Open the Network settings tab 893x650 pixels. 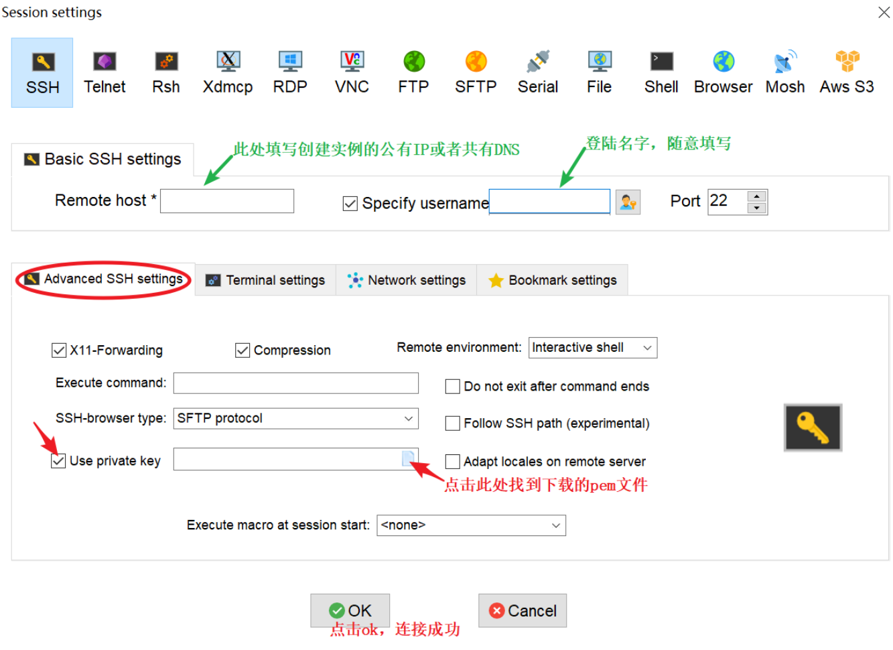(407, 280)
